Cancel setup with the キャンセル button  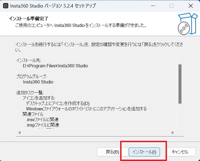pyautogui.click(x=180, y=152)
